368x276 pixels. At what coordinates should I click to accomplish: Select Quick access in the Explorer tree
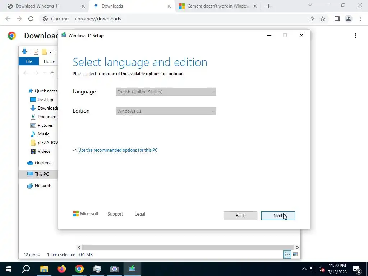[x=43, y=91]
